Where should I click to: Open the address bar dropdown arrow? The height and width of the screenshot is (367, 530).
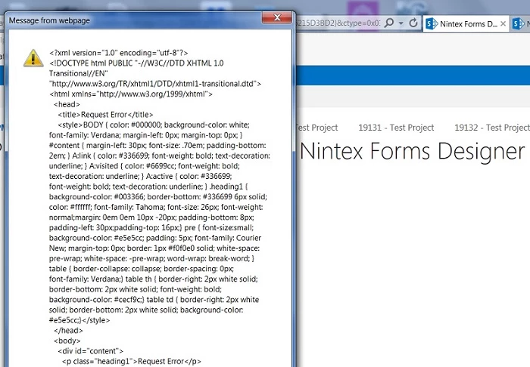point(401,23)
